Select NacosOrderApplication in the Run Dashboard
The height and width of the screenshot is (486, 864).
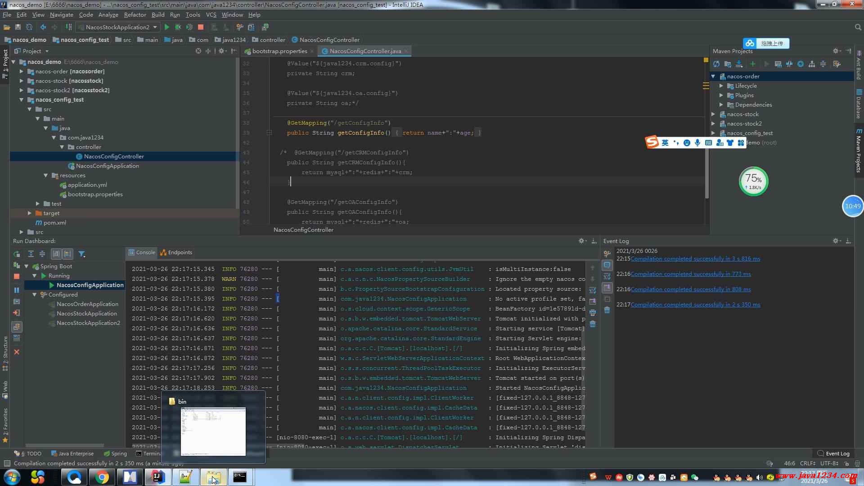coord(87,304)
